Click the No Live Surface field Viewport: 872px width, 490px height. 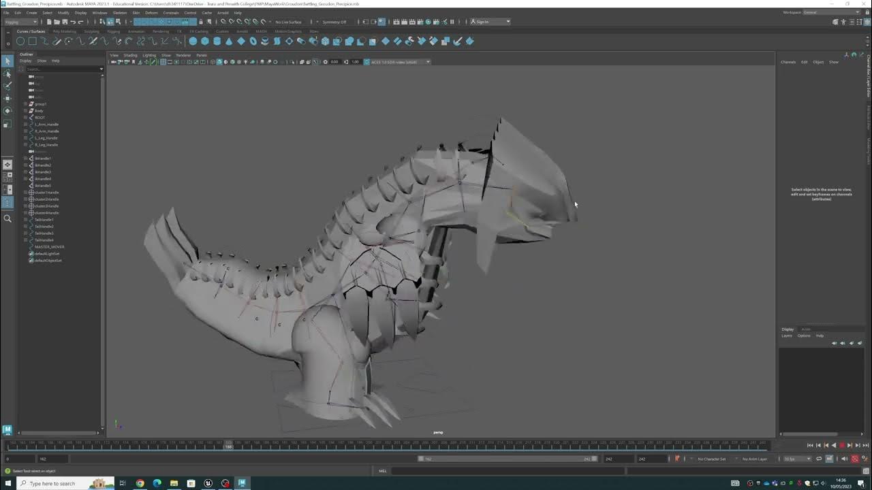pyautogui.click(x=288, y=22)
